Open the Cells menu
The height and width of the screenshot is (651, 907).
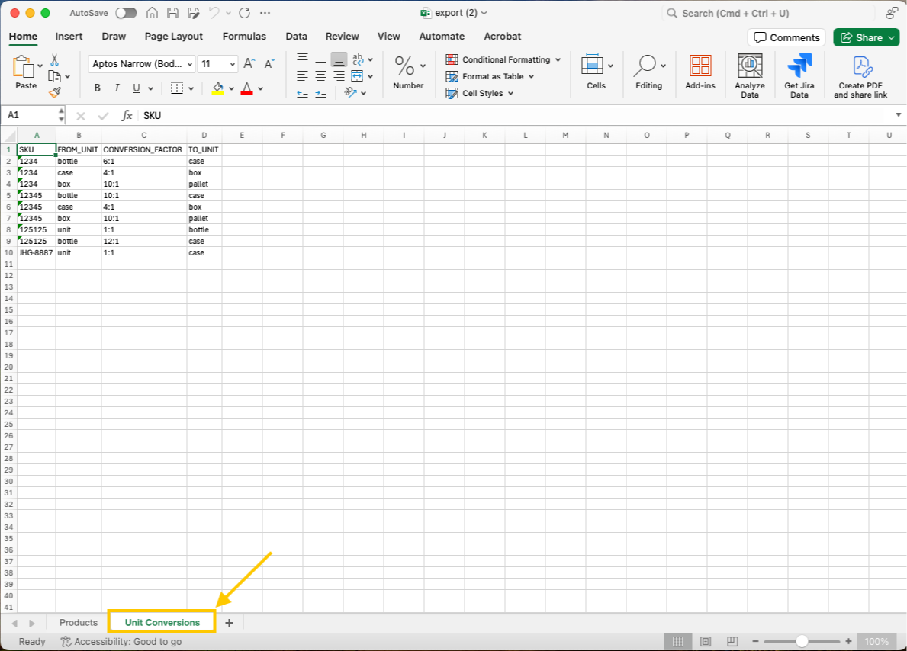(597, 72)
